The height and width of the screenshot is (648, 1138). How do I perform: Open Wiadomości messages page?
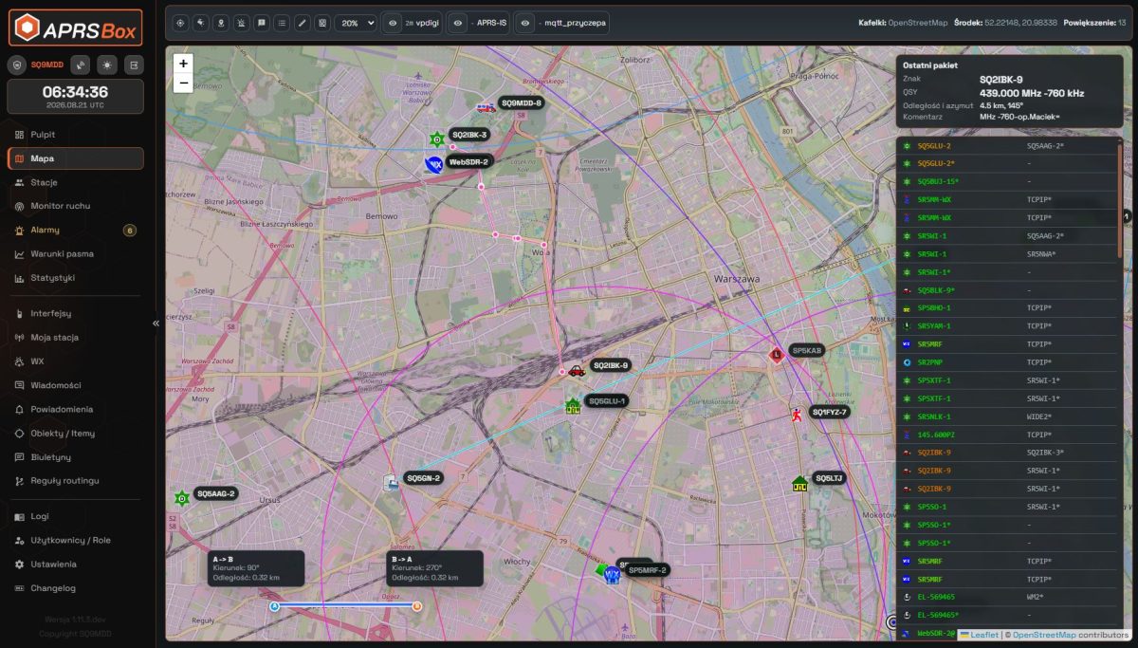pos(76,385)
